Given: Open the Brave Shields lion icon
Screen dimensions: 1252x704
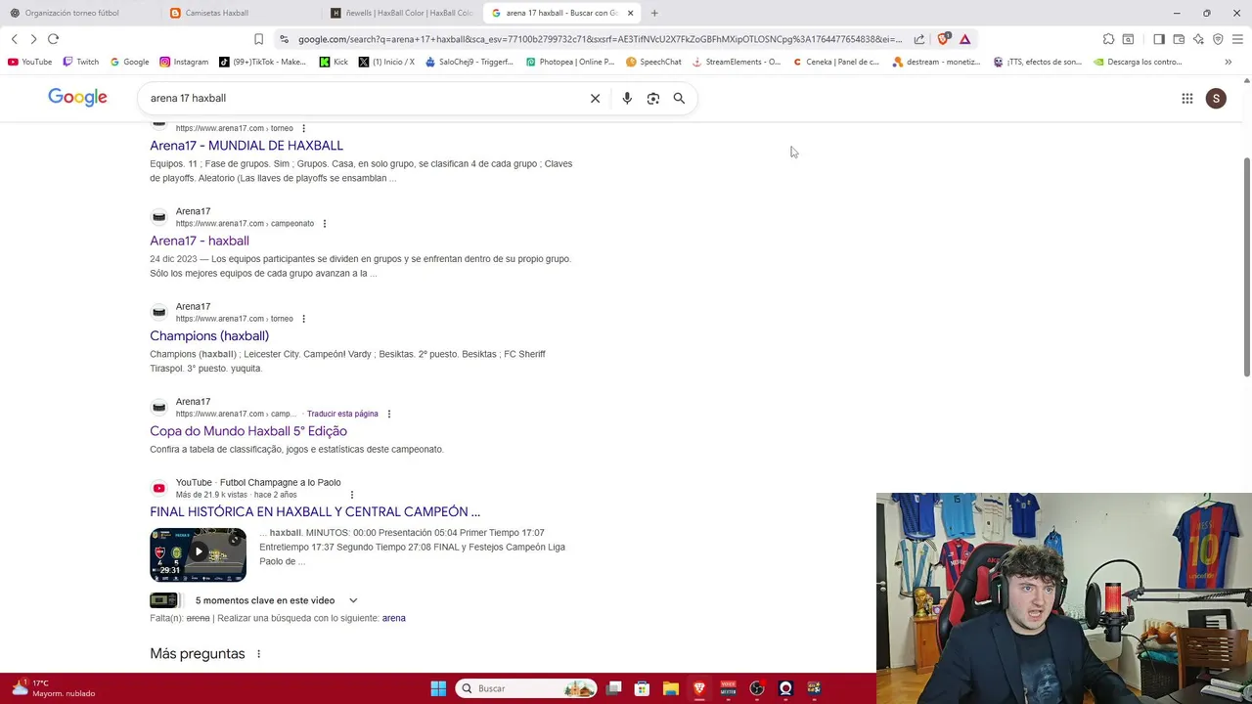Looking at the screenshot, I should (x=943, y=39).
